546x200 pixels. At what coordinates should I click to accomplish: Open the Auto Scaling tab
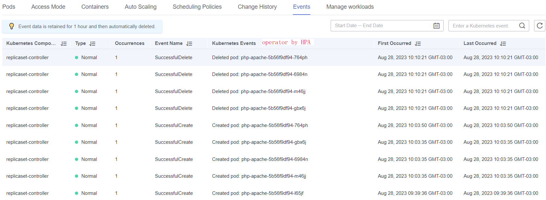140,7
